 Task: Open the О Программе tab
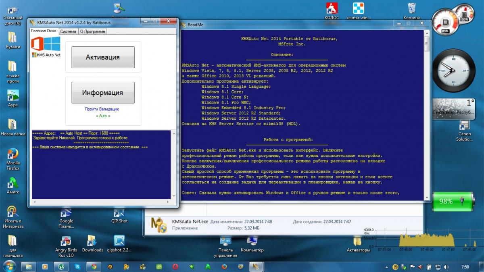coord(92,31)
